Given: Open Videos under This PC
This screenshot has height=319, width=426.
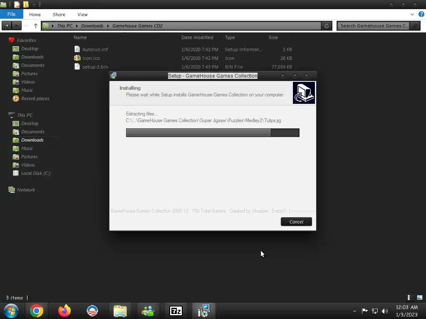Looking at the screenshot, I should pos(28,165).
